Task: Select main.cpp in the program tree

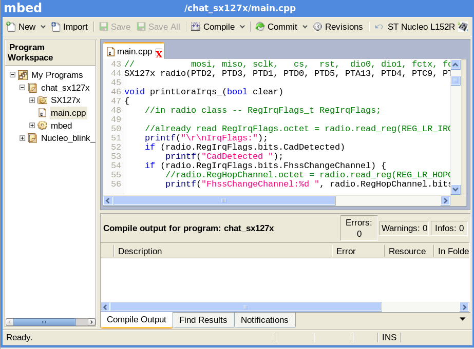Action: [x=68, y=113]
